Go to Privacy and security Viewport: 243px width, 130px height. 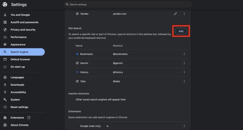click(x=22, y=30)
